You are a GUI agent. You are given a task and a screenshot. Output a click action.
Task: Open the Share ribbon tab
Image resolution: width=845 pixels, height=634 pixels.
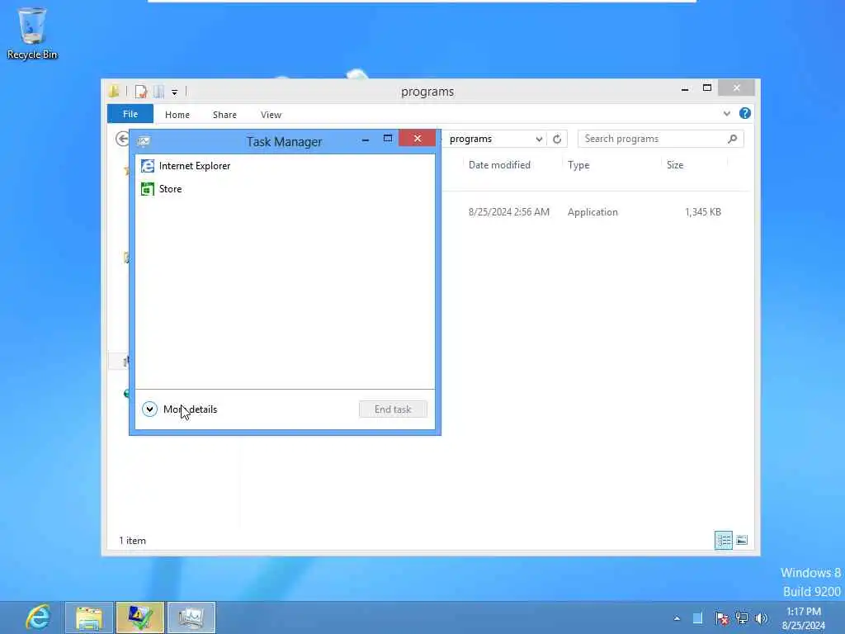[224, 115]
